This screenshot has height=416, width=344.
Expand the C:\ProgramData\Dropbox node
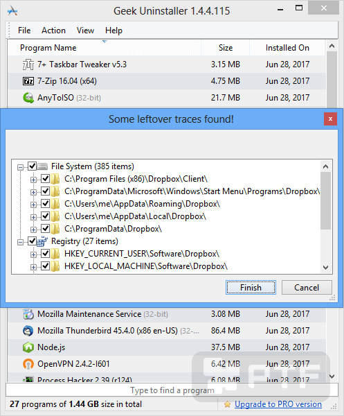point(33,229)
